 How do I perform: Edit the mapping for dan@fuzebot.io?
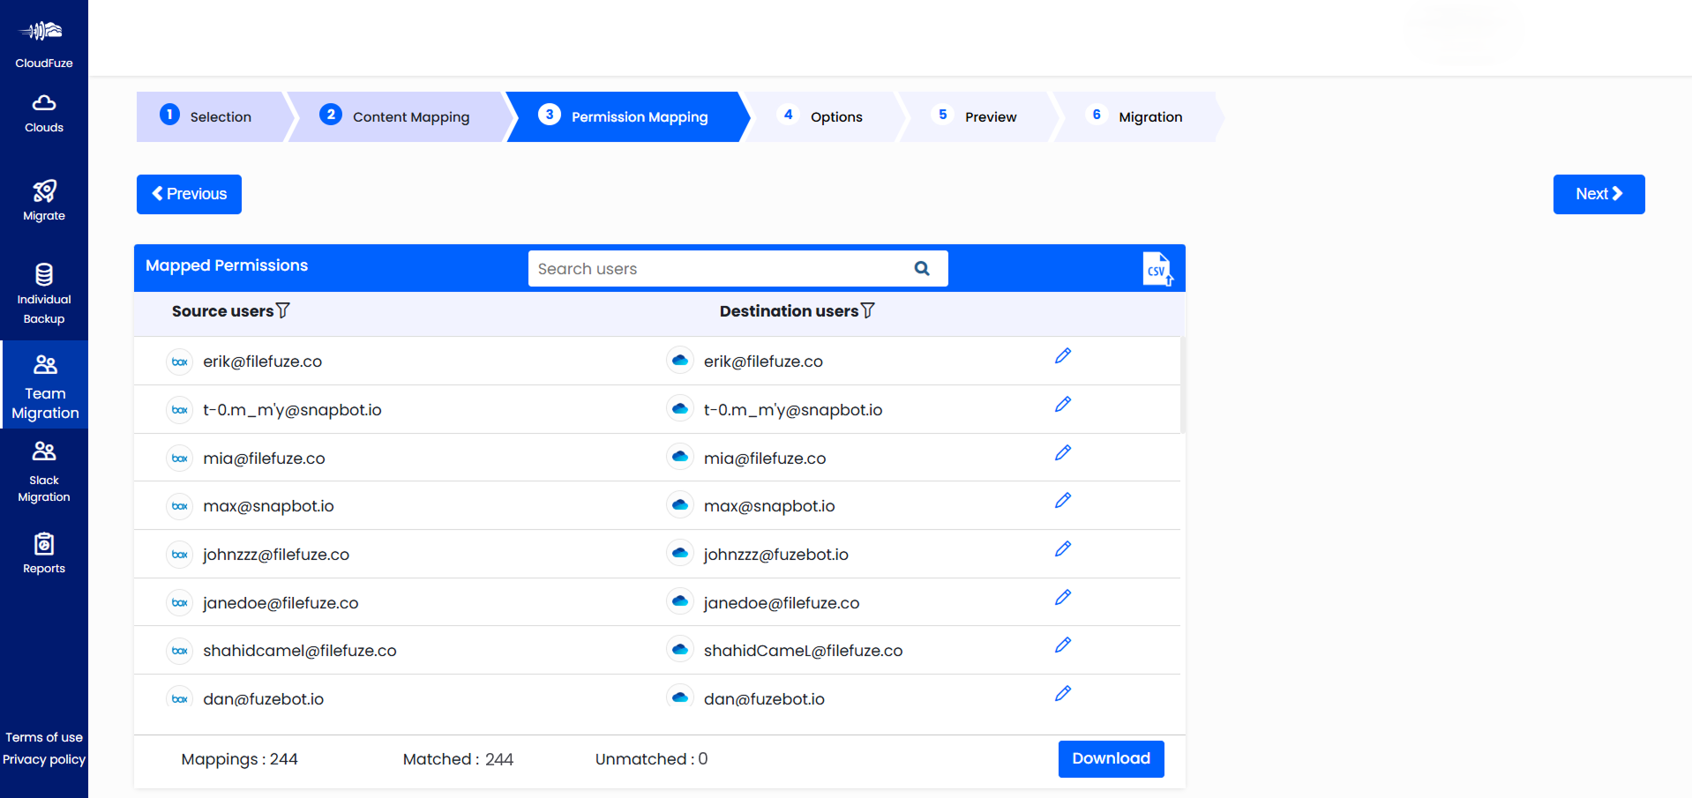click(x=1062, y=694)
